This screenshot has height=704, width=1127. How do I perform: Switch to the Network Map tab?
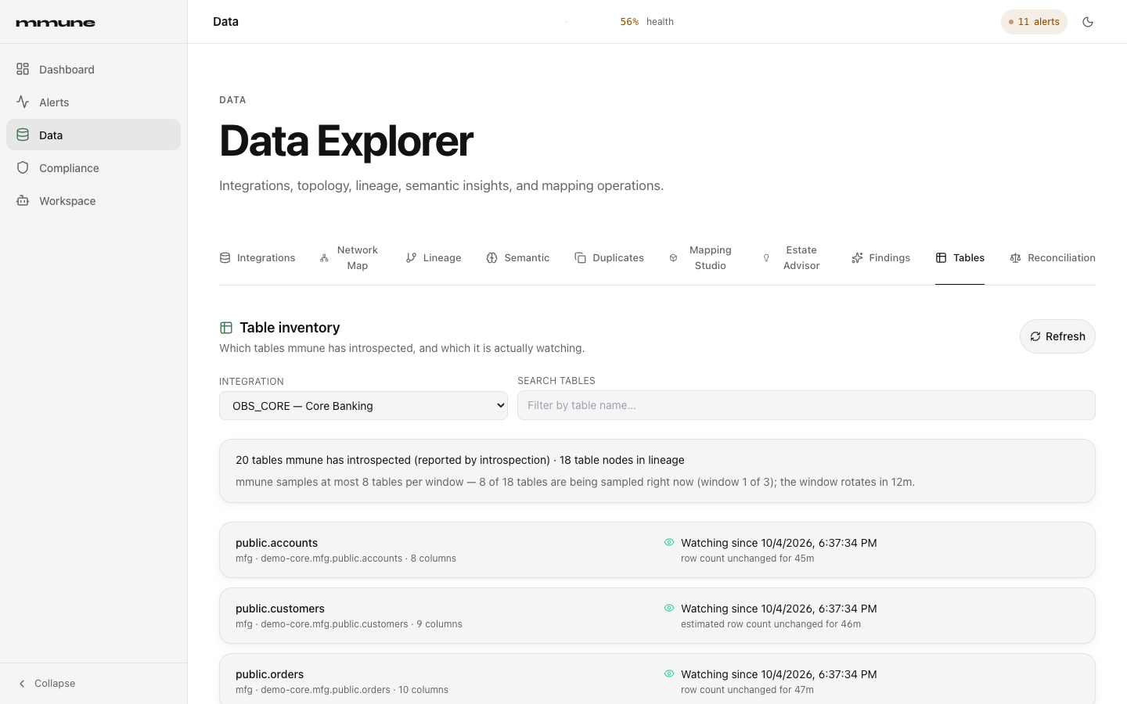349,258
